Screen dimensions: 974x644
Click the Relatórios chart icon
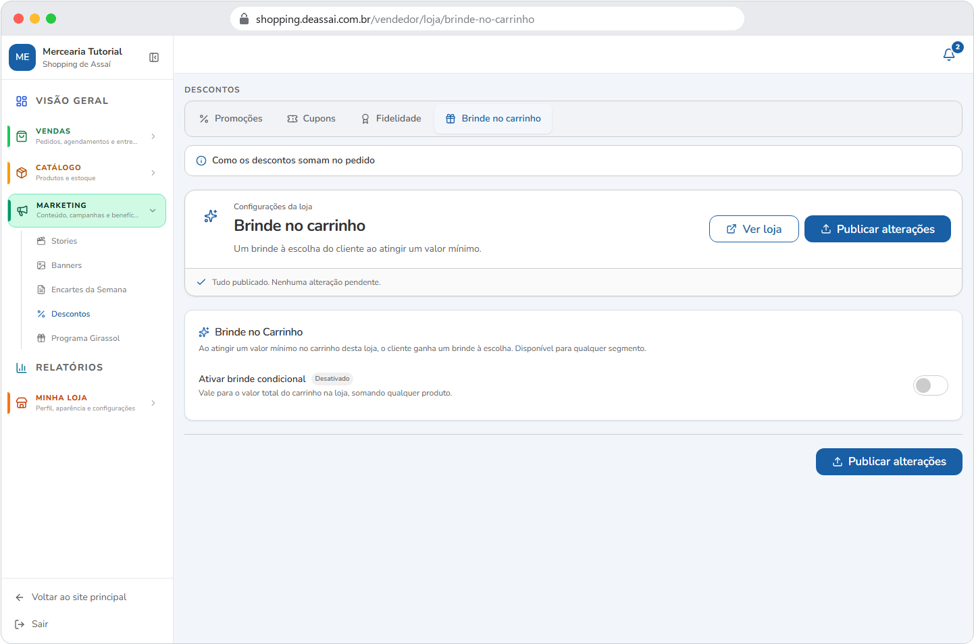coord(22,368)
